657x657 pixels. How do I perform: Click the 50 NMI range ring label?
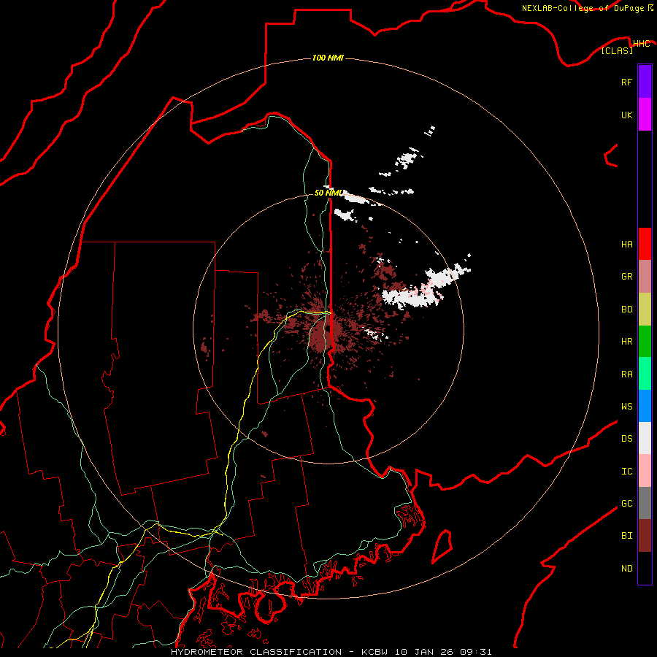click(328, 193)
